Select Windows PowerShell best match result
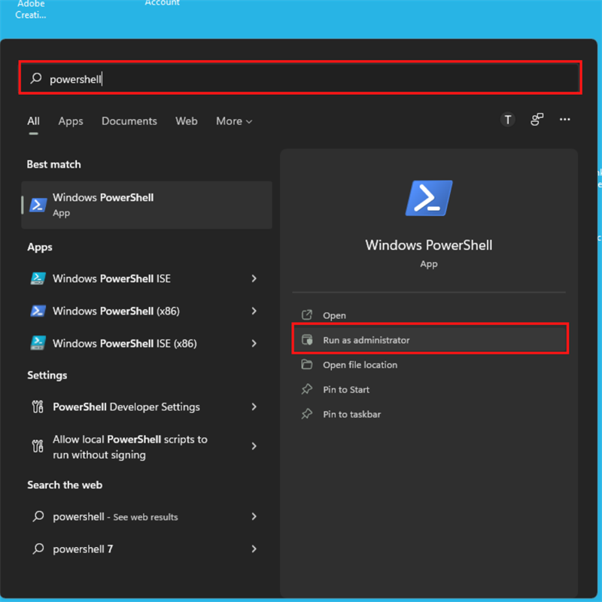This screenshot has width=602, height=602. [x=147, y=205]
